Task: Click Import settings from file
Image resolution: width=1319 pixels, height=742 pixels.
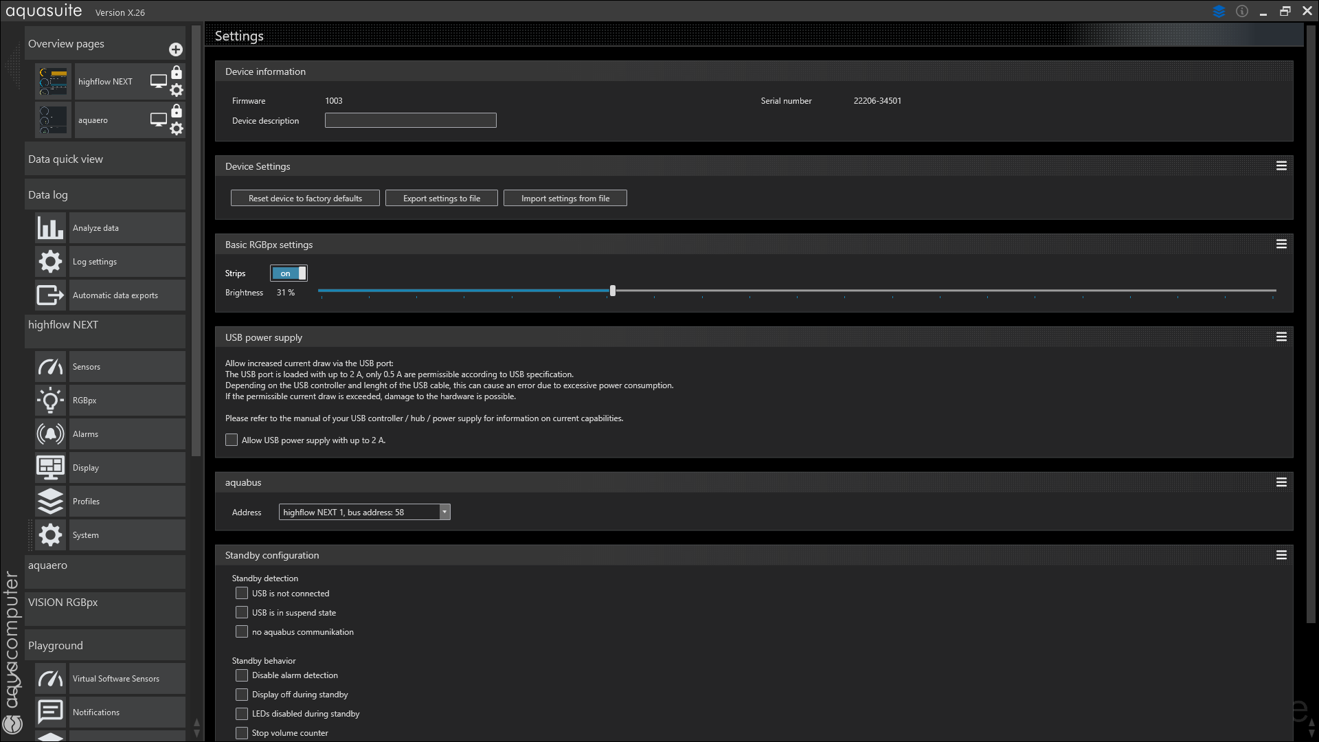Action: [x=565, y=199]
